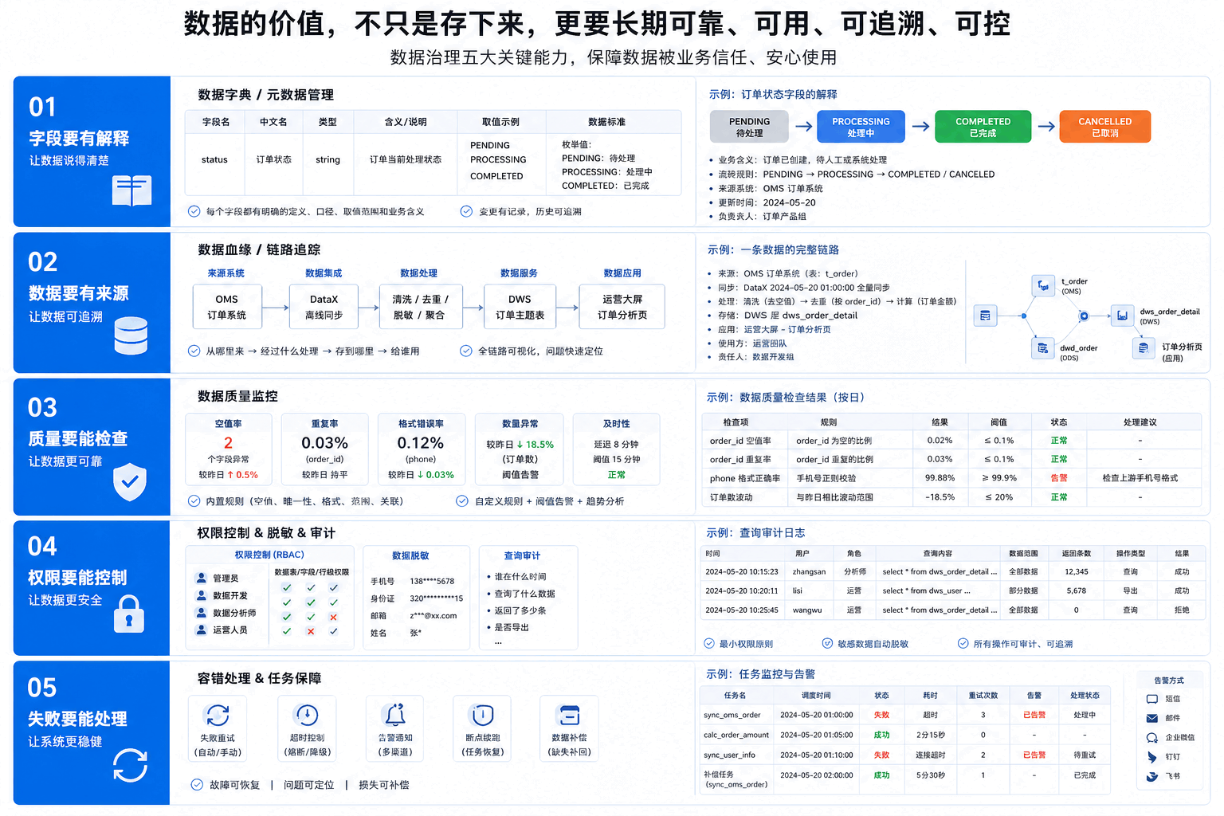Viewport: 1224px width, 816px height.
Task: Click check circle beside 自定义规则 + 阈值告警
Action: 462,500
